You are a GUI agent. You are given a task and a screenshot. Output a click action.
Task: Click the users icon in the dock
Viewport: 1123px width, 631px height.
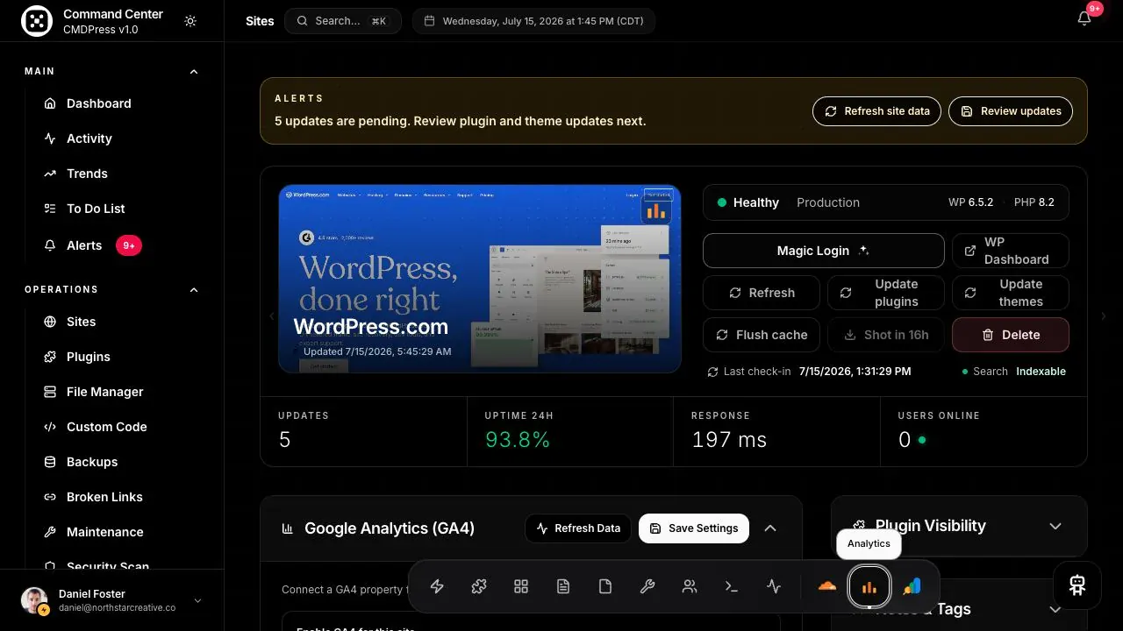coord(690,587)
